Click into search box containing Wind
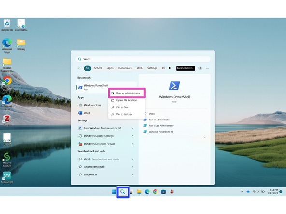The width and height of the screenshot is (286, 214). (143, 59)
